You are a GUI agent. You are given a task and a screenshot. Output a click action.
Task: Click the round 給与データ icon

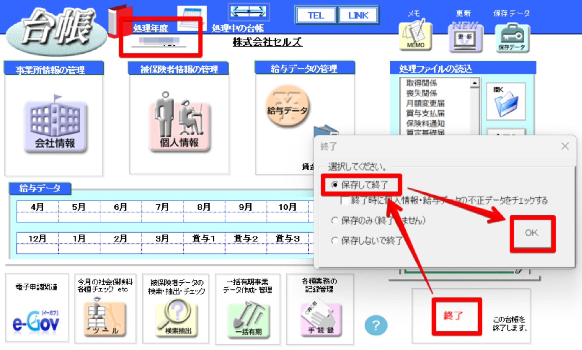[x=287, y=106]
